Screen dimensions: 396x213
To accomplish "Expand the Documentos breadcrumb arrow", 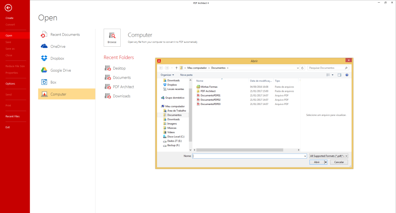I will coord(228,68).
